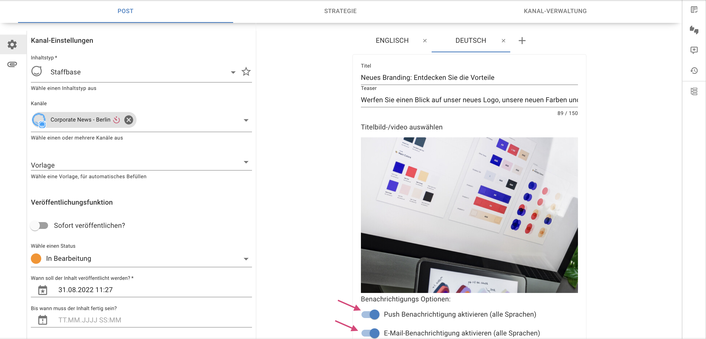706x339 pixels.
Task: Open publish date calendar icon
Action: pos(43,290)
